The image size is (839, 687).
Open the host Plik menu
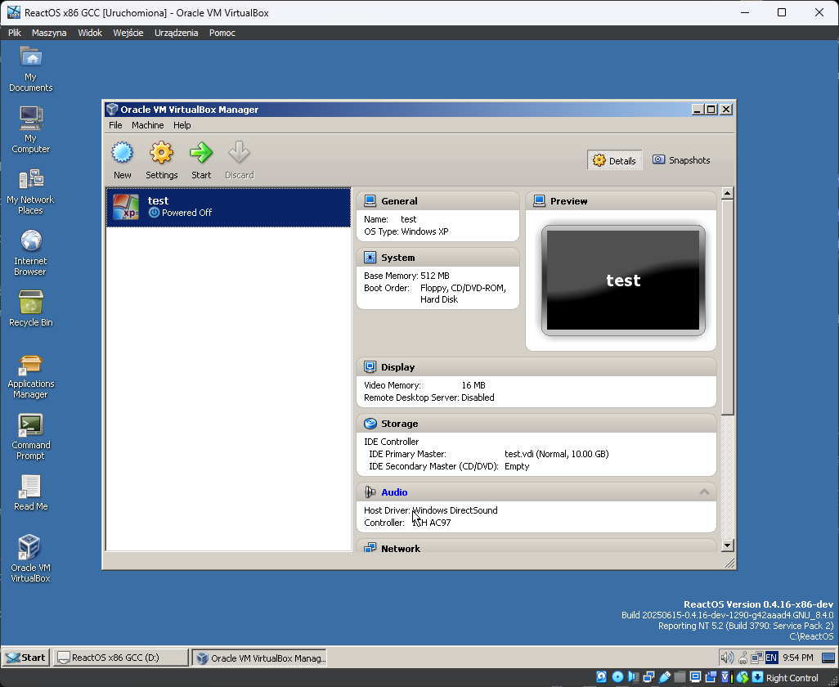click(15, 33)
